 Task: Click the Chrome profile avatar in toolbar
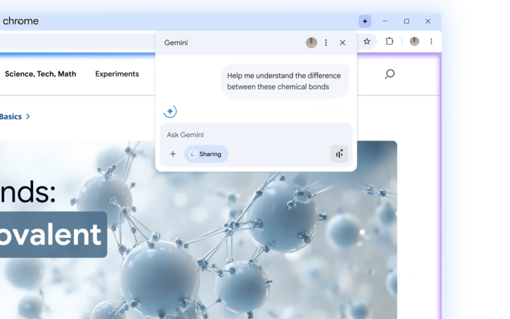point(414,41)
